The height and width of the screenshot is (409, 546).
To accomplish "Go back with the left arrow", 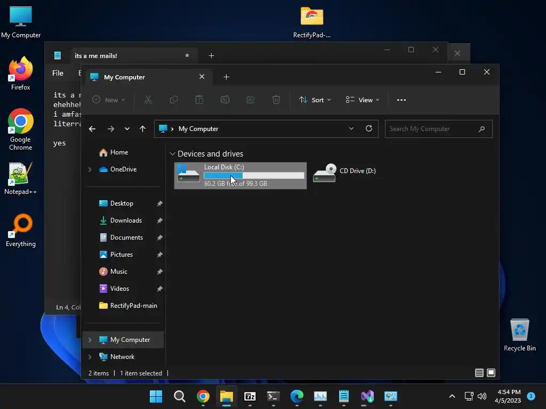I will (92, 129).
